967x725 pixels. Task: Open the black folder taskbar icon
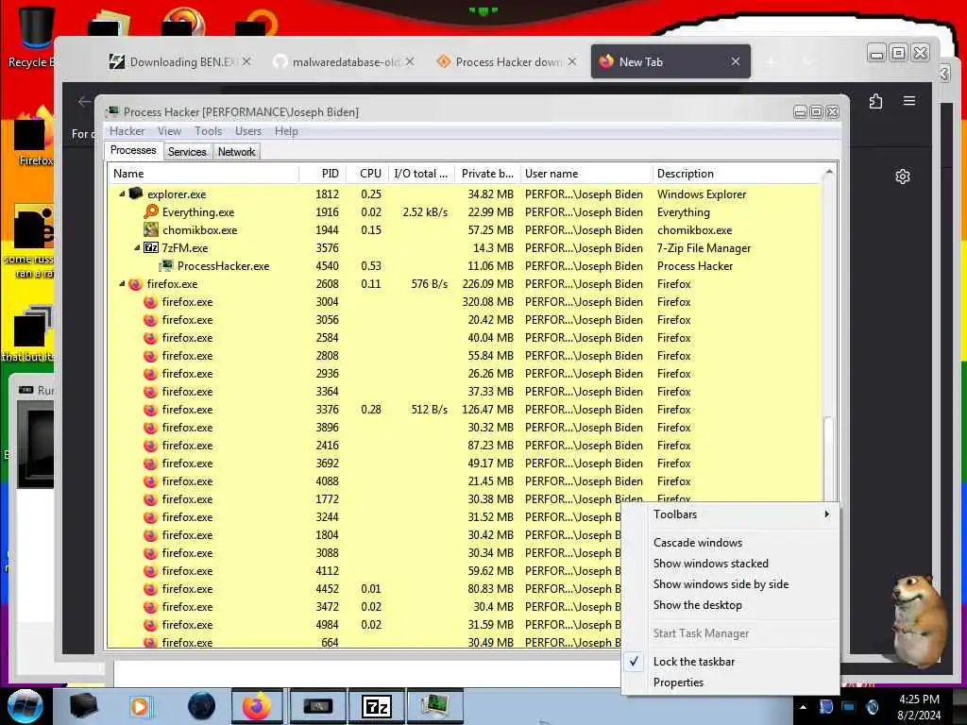(83, 706)
